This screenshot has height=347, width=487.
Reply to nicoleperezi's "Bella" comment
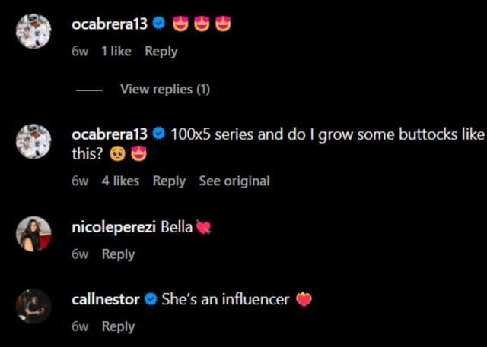118,254
